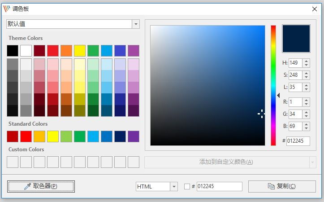Click the first empty custom color slot
This screenshot has width=324, height=202.
pos(13,162)
